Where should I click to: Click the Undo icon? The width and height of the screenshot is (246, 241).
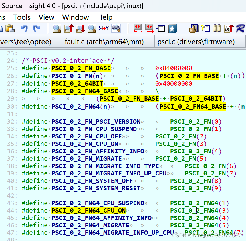(x=24, y=28)
